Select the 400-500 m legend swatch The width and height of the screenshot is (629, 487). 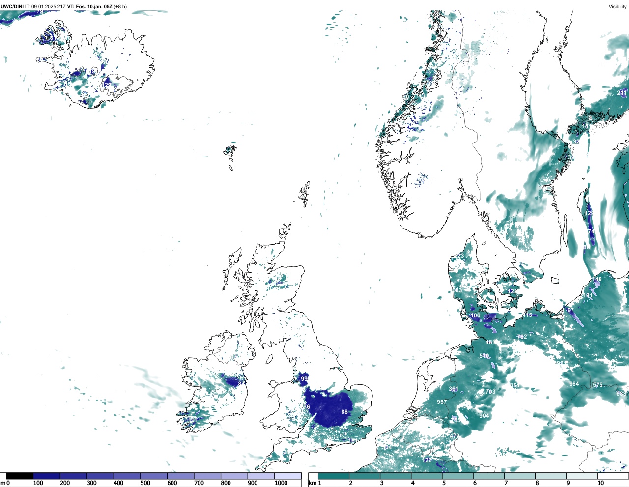[x=127, y=476]
